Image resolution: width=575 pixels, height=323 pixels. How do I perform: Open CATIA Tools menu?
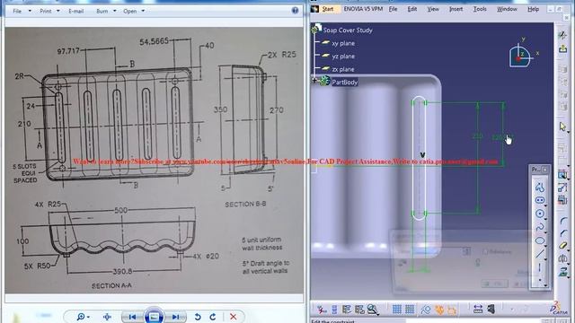[480, 9]
